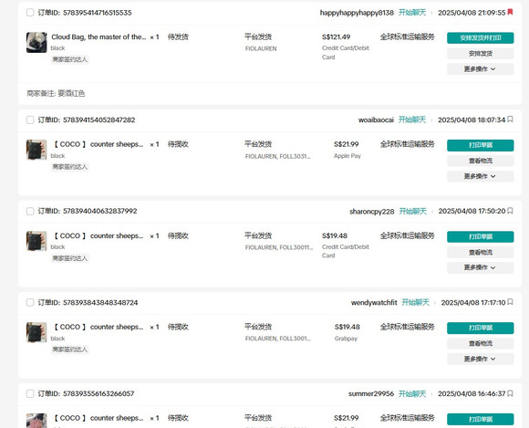Click 查看物流 for the woaibaocai order
The height and width of the screenshot is (428, 529).
[480, 161]
